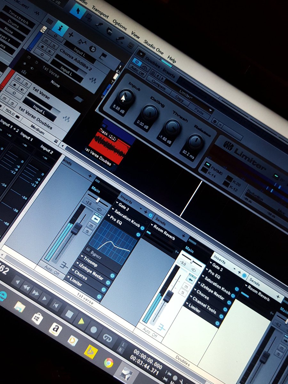The image size is (288, 384).
Task: Open the Help menu
Action: pyautogui.click(x=172, y=59)
